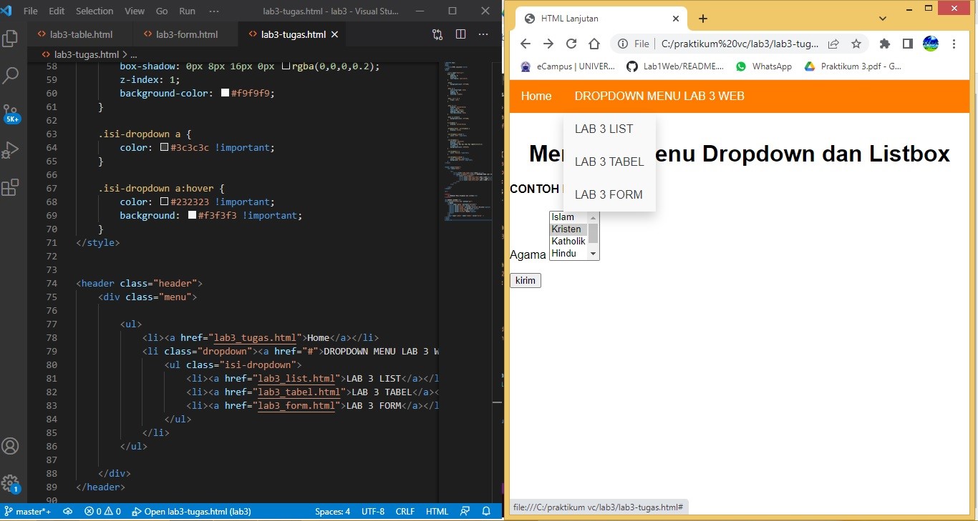Toggle notifications bell in VS Code status bar

point(486,511)
